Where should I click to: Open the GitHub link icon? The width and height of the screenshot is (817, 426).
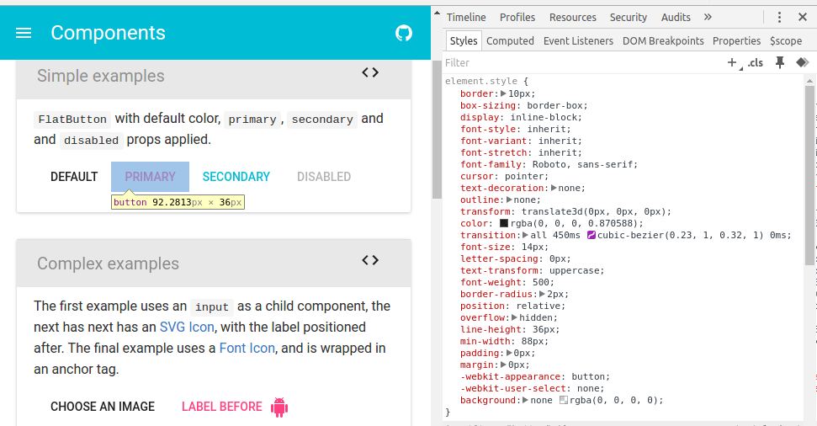tap(404, 34)
